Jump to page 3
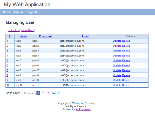Image resolution: width=155 pixels, height=114 pixels. 48,93
